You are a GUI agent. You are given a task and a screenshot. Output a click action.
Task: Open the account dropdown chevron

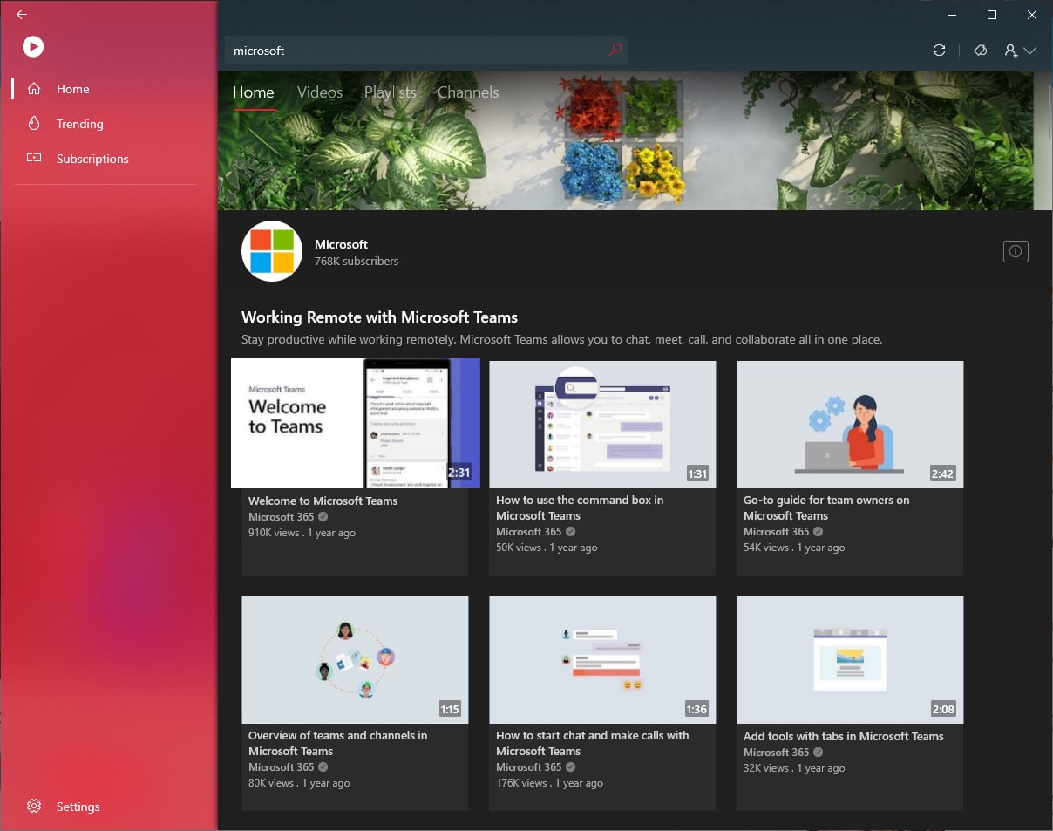click(x=1029, y=51)
